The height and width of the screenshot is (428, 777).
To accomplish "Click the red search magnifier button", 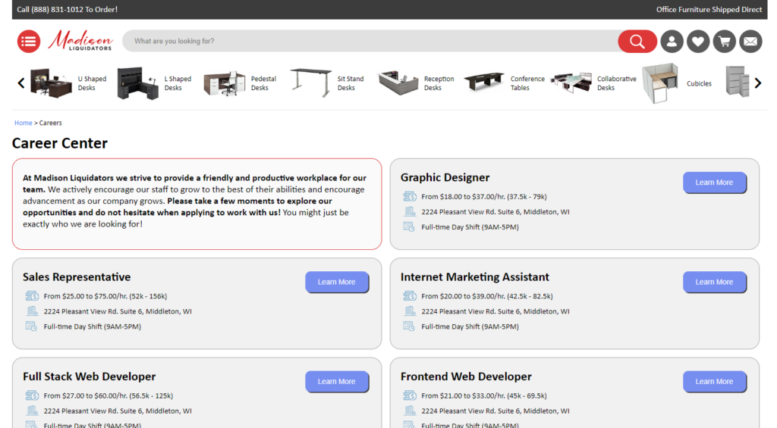I will 637,41.
